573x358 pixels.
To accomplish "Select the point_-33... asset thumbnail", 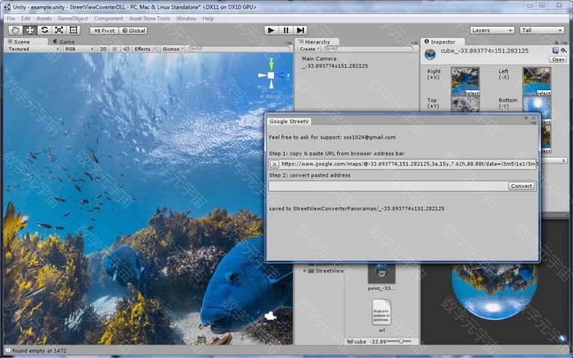I will tap(382, 273).
